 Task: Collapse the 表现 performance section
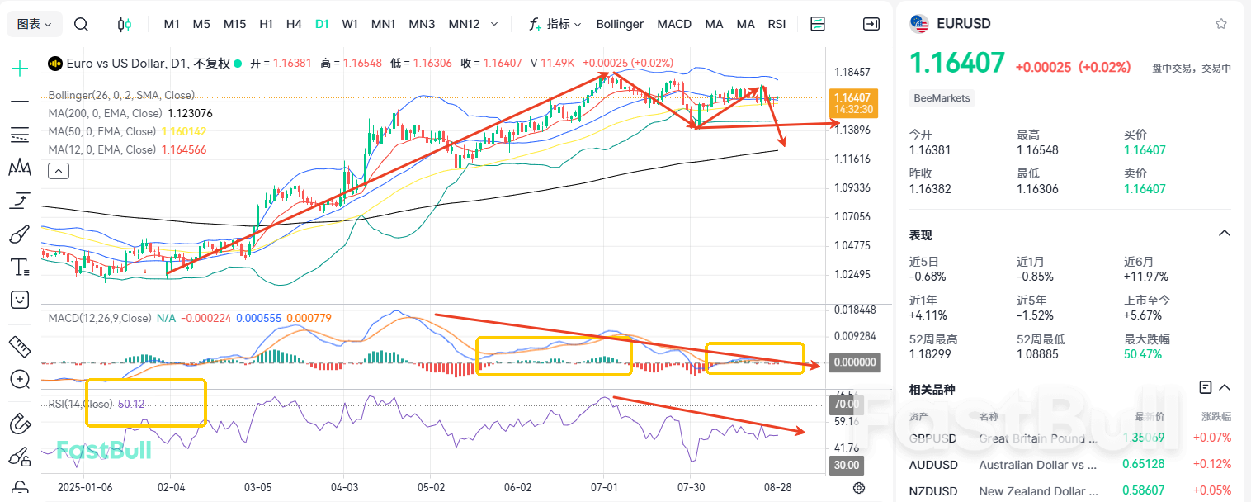(1225, 234)
